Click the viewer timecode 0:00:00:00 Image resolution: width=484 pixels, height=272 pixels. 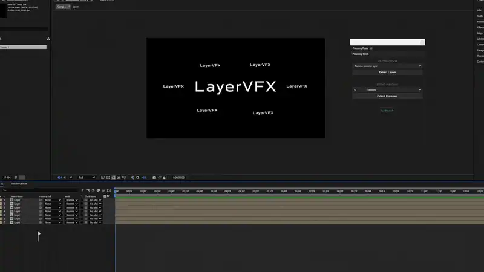[178, 178]
